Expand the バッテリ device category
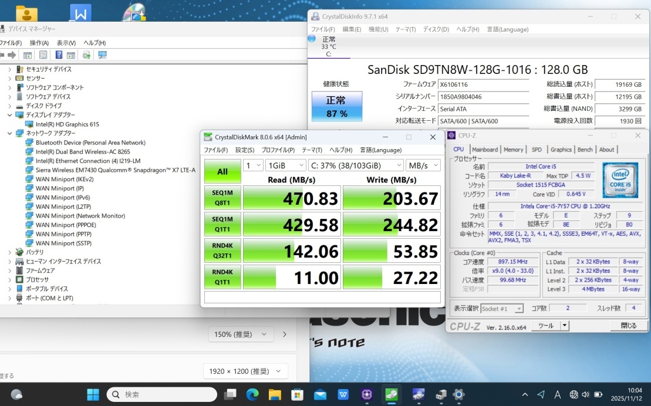The width and height of the screenshot is (651, 406). tap(9, 252)
